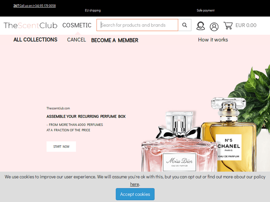Click the EUR 0.00 cart total
The width and height of the screenshot is (270, 202).
tap(246, 25)
